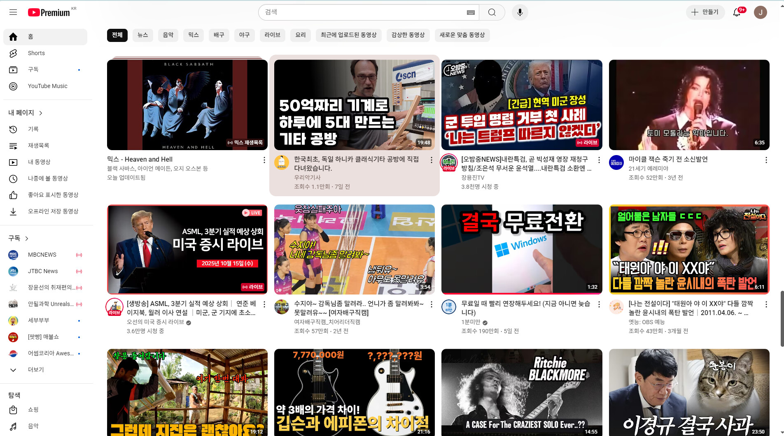Viewport: 784px width, 436px height.
Task: Click the page vertical scrollbar thumb
Action: coord(782,319)
